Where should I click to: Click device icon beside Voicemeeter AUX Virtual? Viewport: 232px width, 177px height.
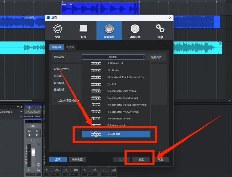coord(96,91)
